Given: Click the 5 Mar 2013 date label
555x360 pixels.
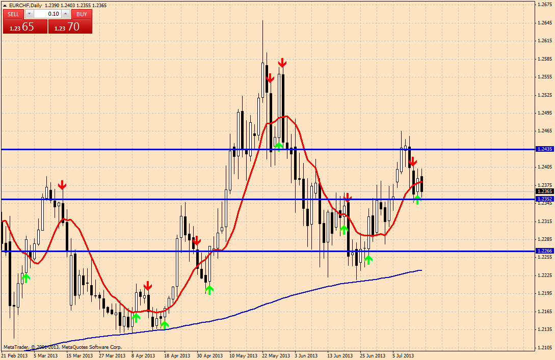Looking at the screenshot, I should [46, 355].
